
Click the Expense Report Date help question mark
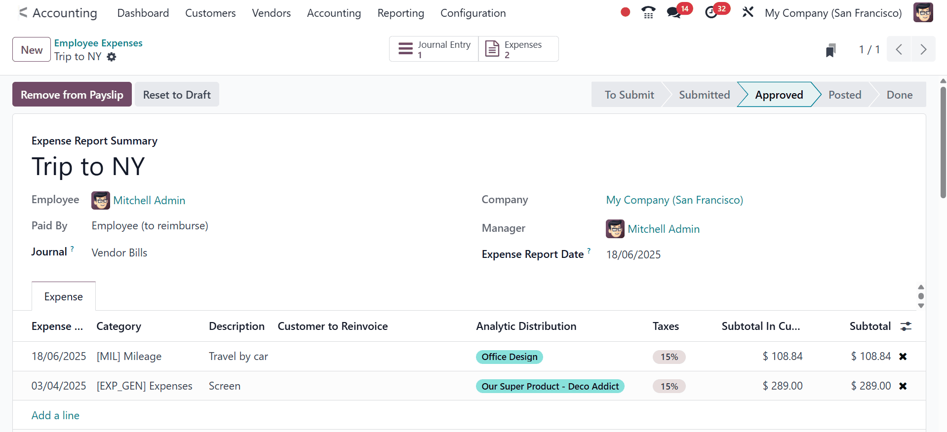tap(589, 251)
